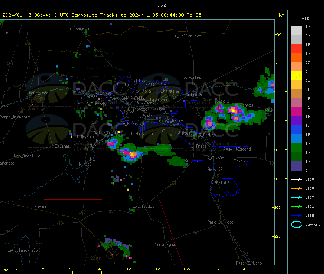Select the red 60 dBZ color swatch

[x=297, y=49]
